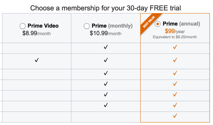Image resolution: width=213 pixels, height=125 pixels.
Task: Click sixth-row checkmark in Prime monthly column
Action: (x=106, y=105)
